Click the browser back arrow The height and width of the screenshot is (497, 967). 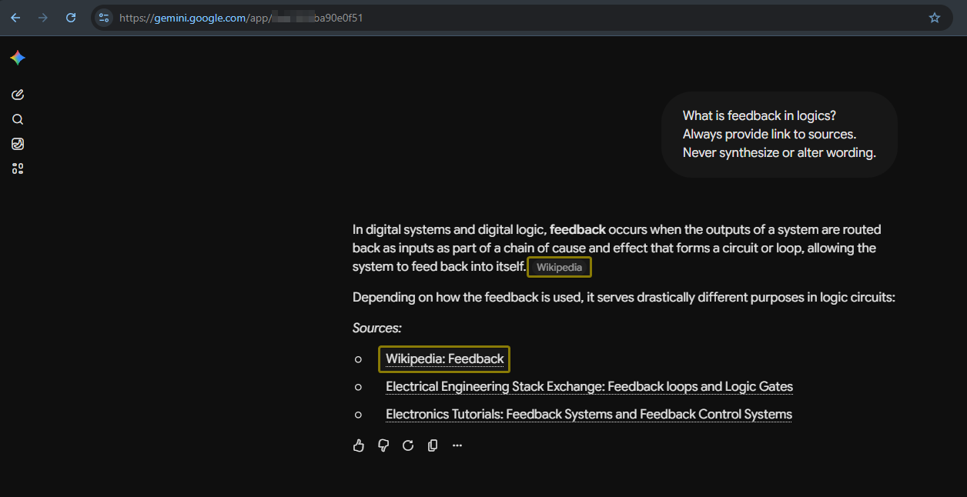pos(15,18)
